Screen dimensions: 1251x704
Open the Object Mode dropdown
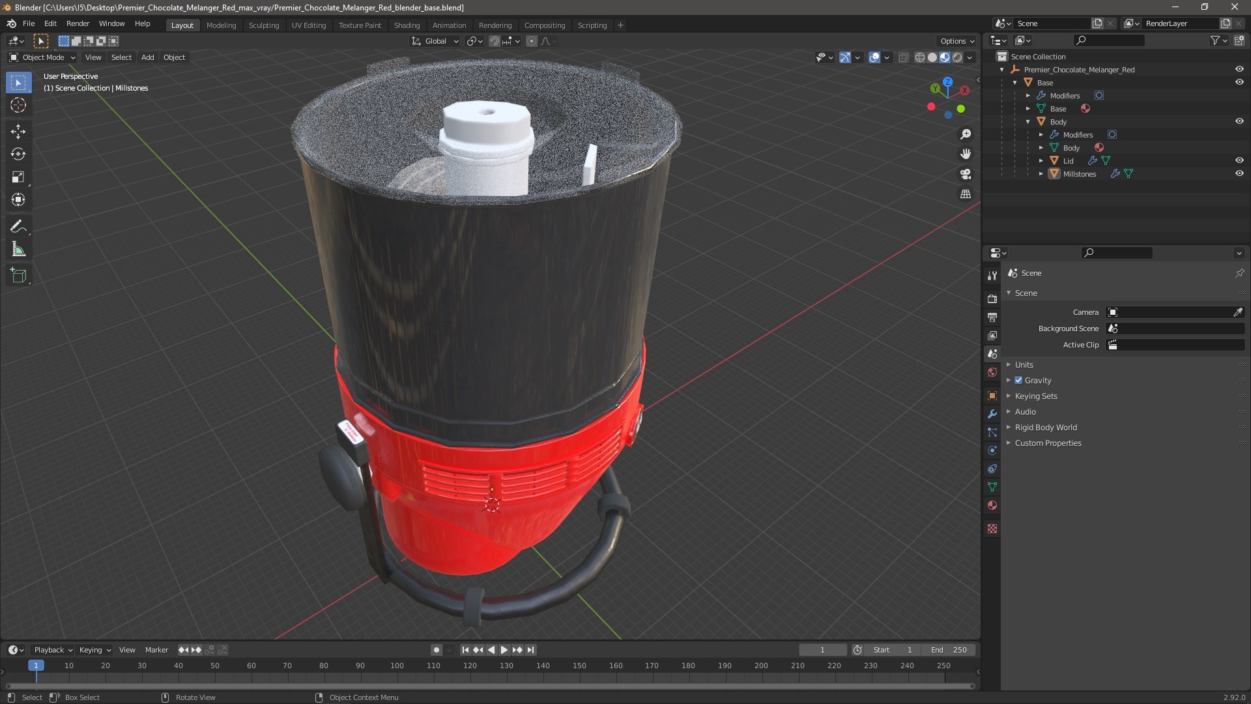[x=42, y=57]
